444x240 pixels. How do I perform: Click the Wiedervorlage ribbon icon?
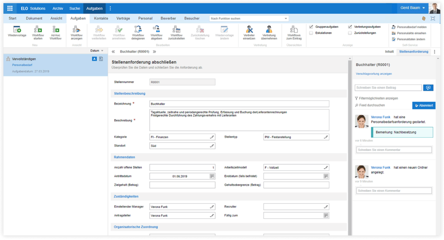17,30
